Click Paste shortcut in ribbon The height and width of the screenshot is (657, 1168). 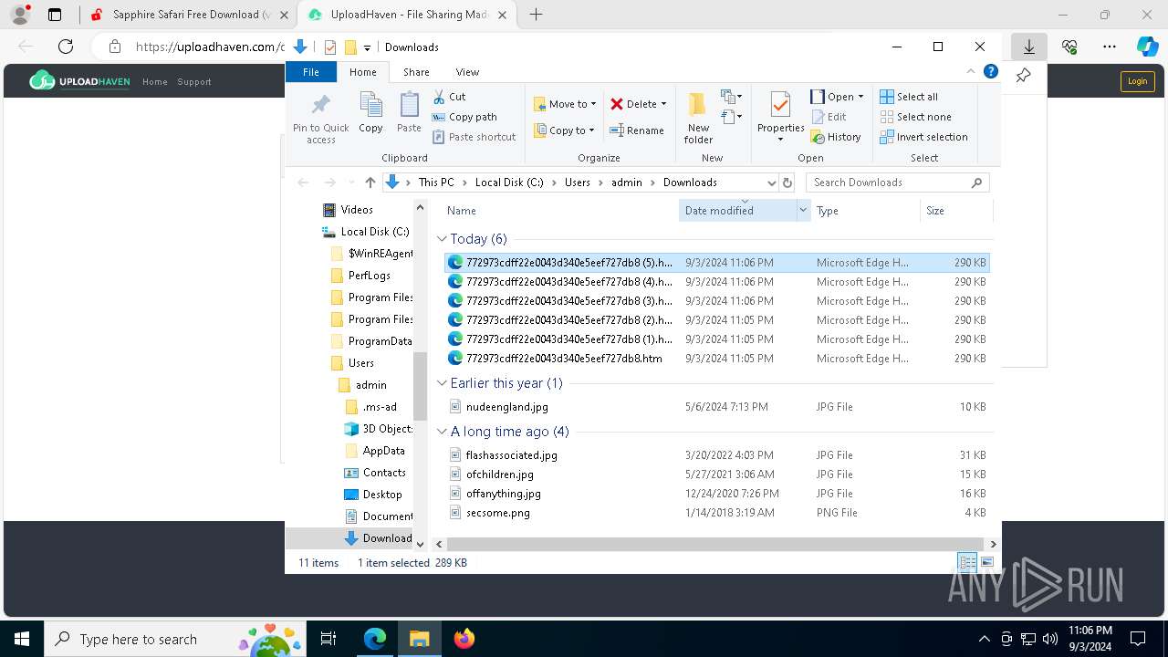(x=474, y=137)
